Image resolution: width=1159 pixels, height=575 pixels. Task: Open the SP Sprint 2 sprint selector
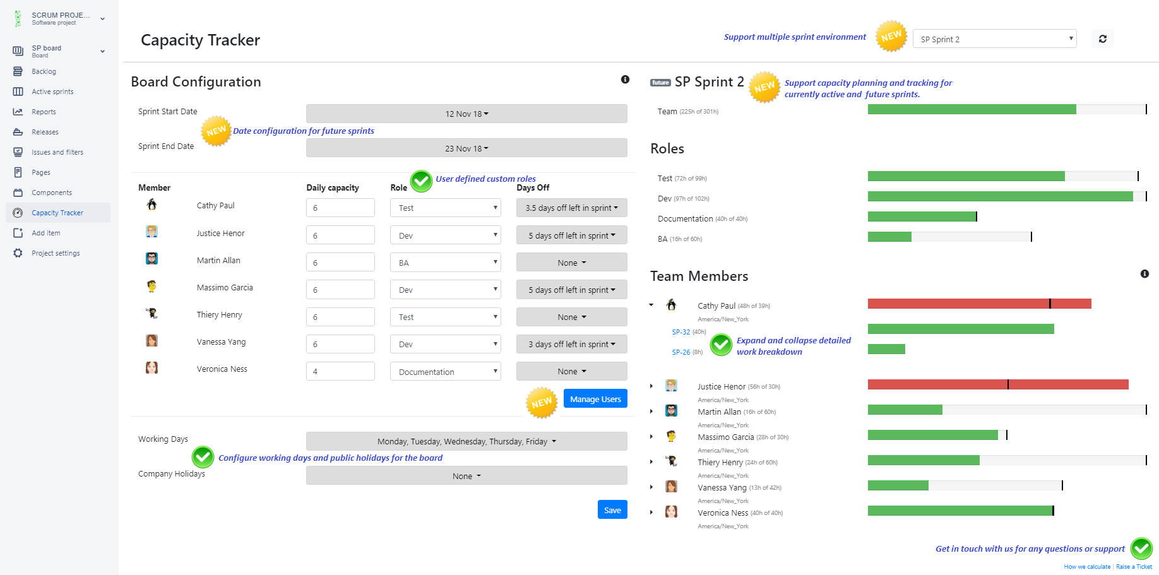coord(994,39)
